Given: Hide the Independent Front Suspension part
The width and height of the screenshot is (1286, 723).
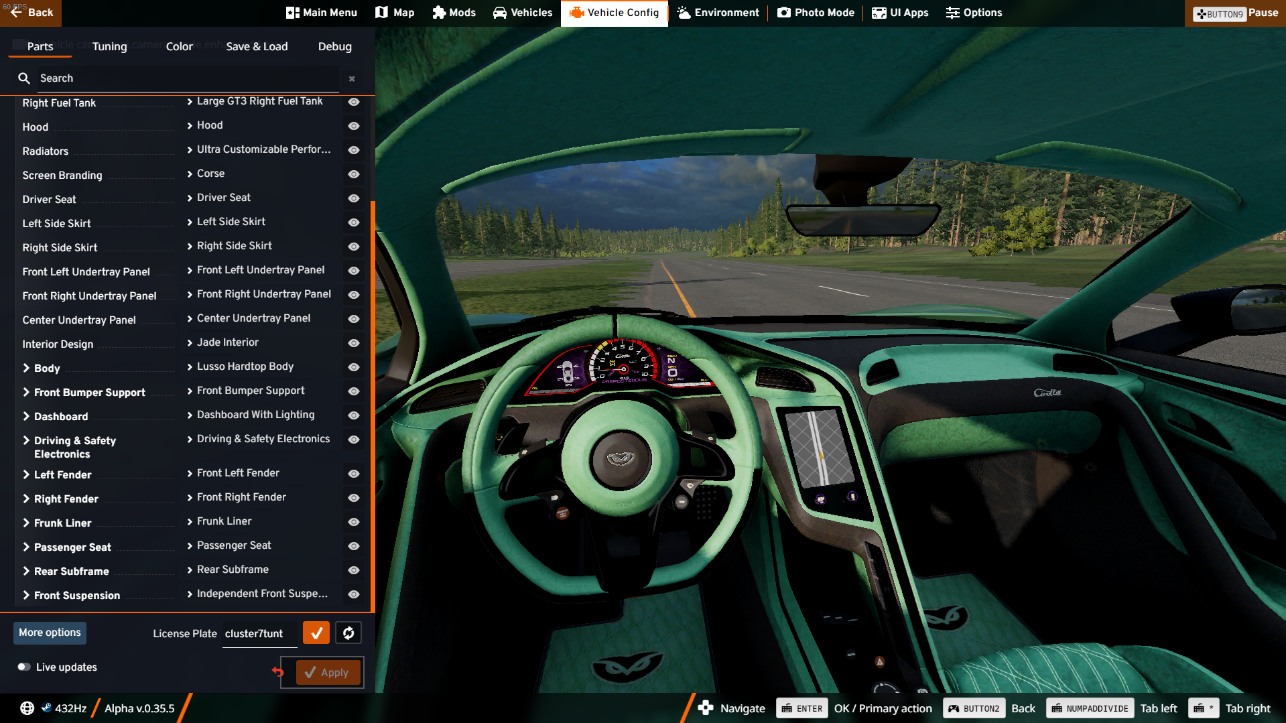Looking at the screenshot, I should click(x=354, y=594).
